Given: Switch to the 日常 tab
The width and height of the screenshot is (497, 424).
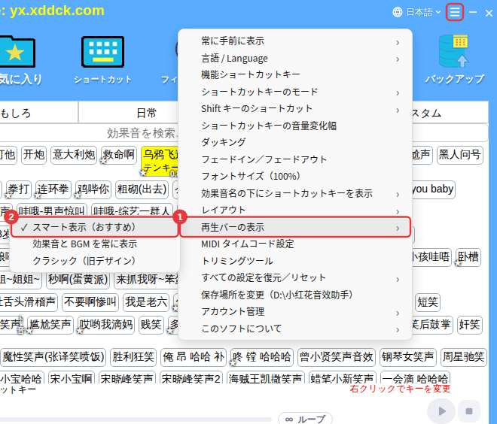Looking at the screenshot, I should pyautogui.click(x=146, y=113).
